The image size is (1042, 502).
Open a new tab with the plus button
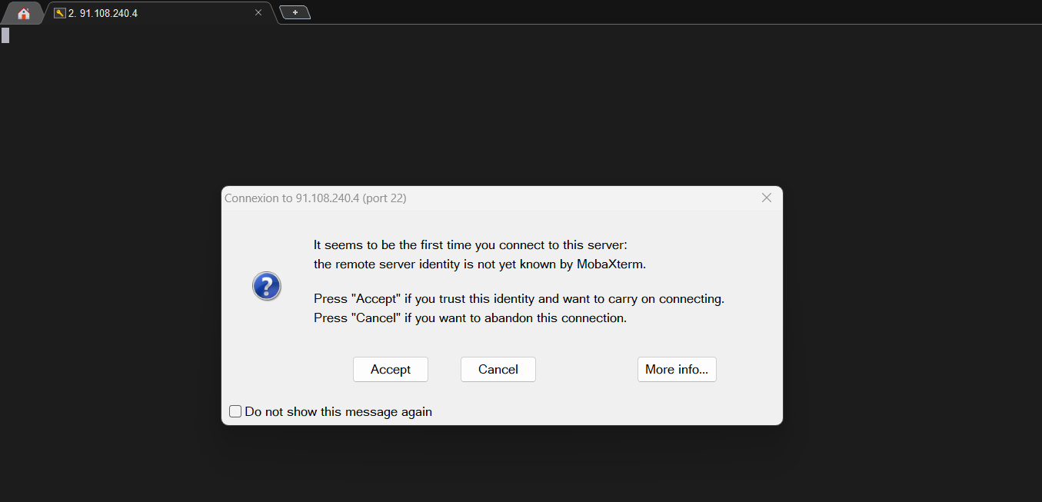[295, 12]
